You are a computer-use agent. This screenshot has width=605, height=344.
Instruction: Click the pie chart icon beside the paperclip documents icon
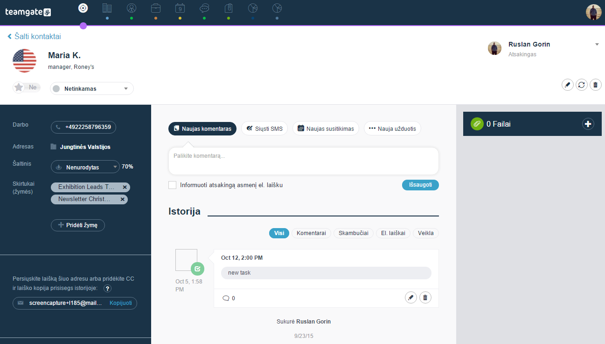coord(253,8)
